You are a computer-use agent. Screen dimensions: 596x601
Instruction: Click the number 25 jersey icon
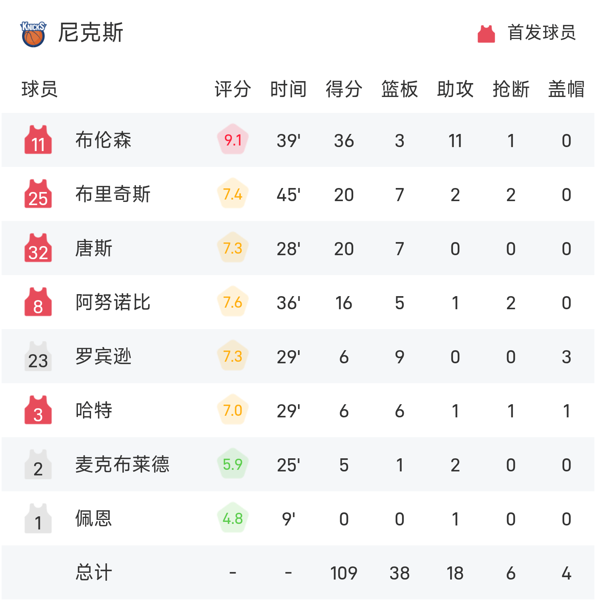pyautogui.click(x=38, y=194)
